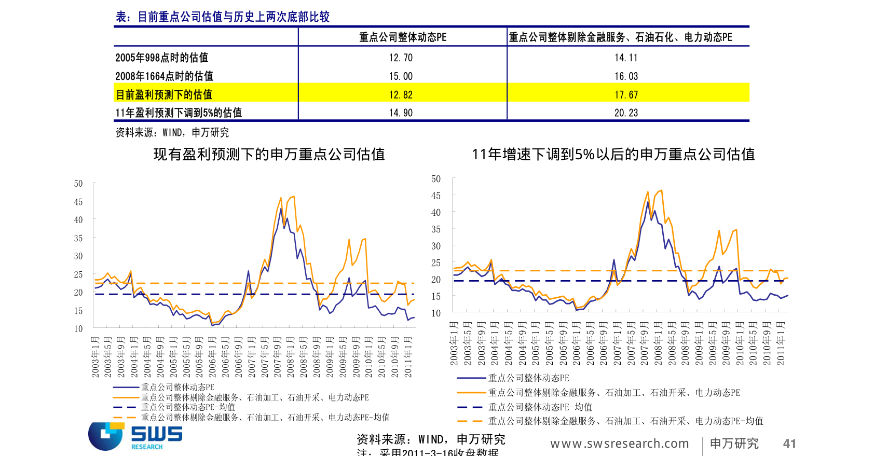
Task: Click the table value 15.00
Action: click(x=401, y=77)
